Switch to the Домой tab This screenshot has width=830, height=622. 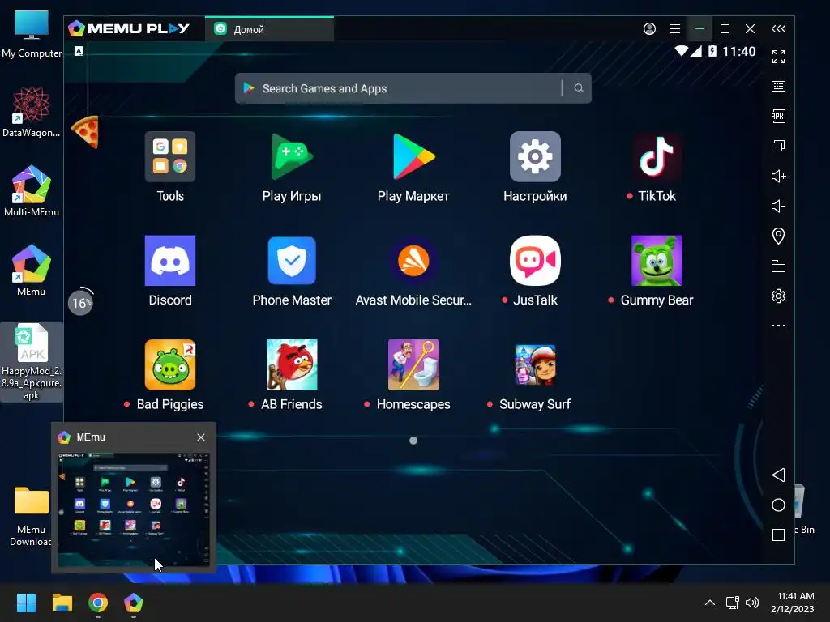pyautogui.click(x=269, y=29)
